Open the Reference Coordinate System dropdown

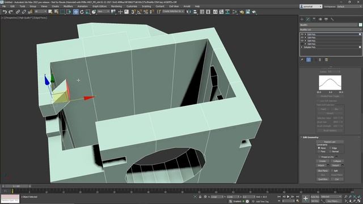[103, 11]
